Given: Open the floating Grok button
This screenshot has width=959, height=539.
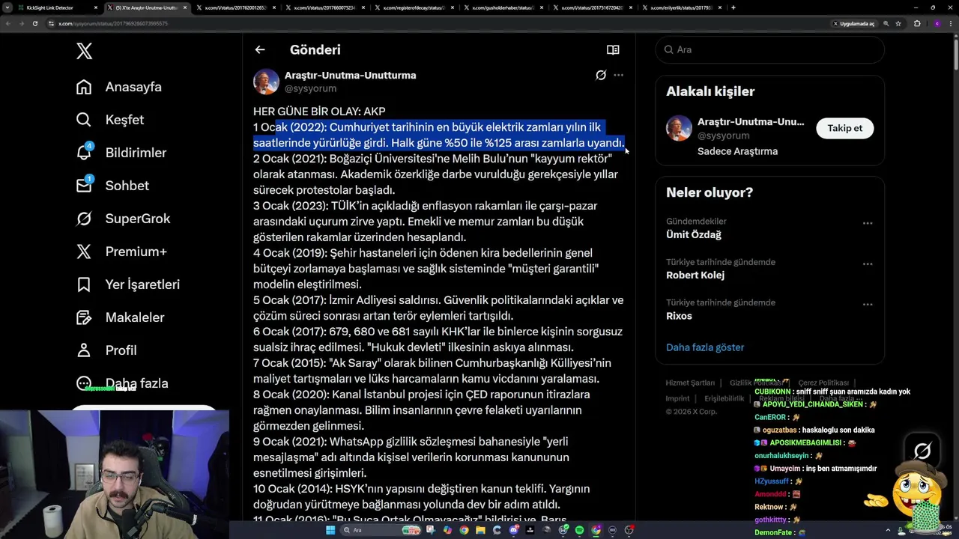Looking at the screenshot, I should click(x=922, y=451).
